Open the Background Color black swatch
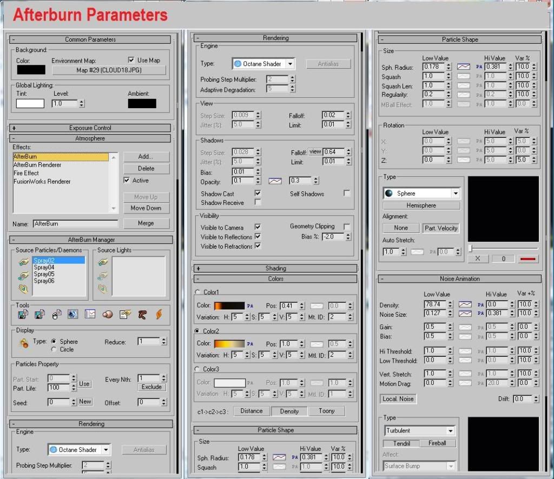Screen dimensions: 554x479 coord(31,70)
